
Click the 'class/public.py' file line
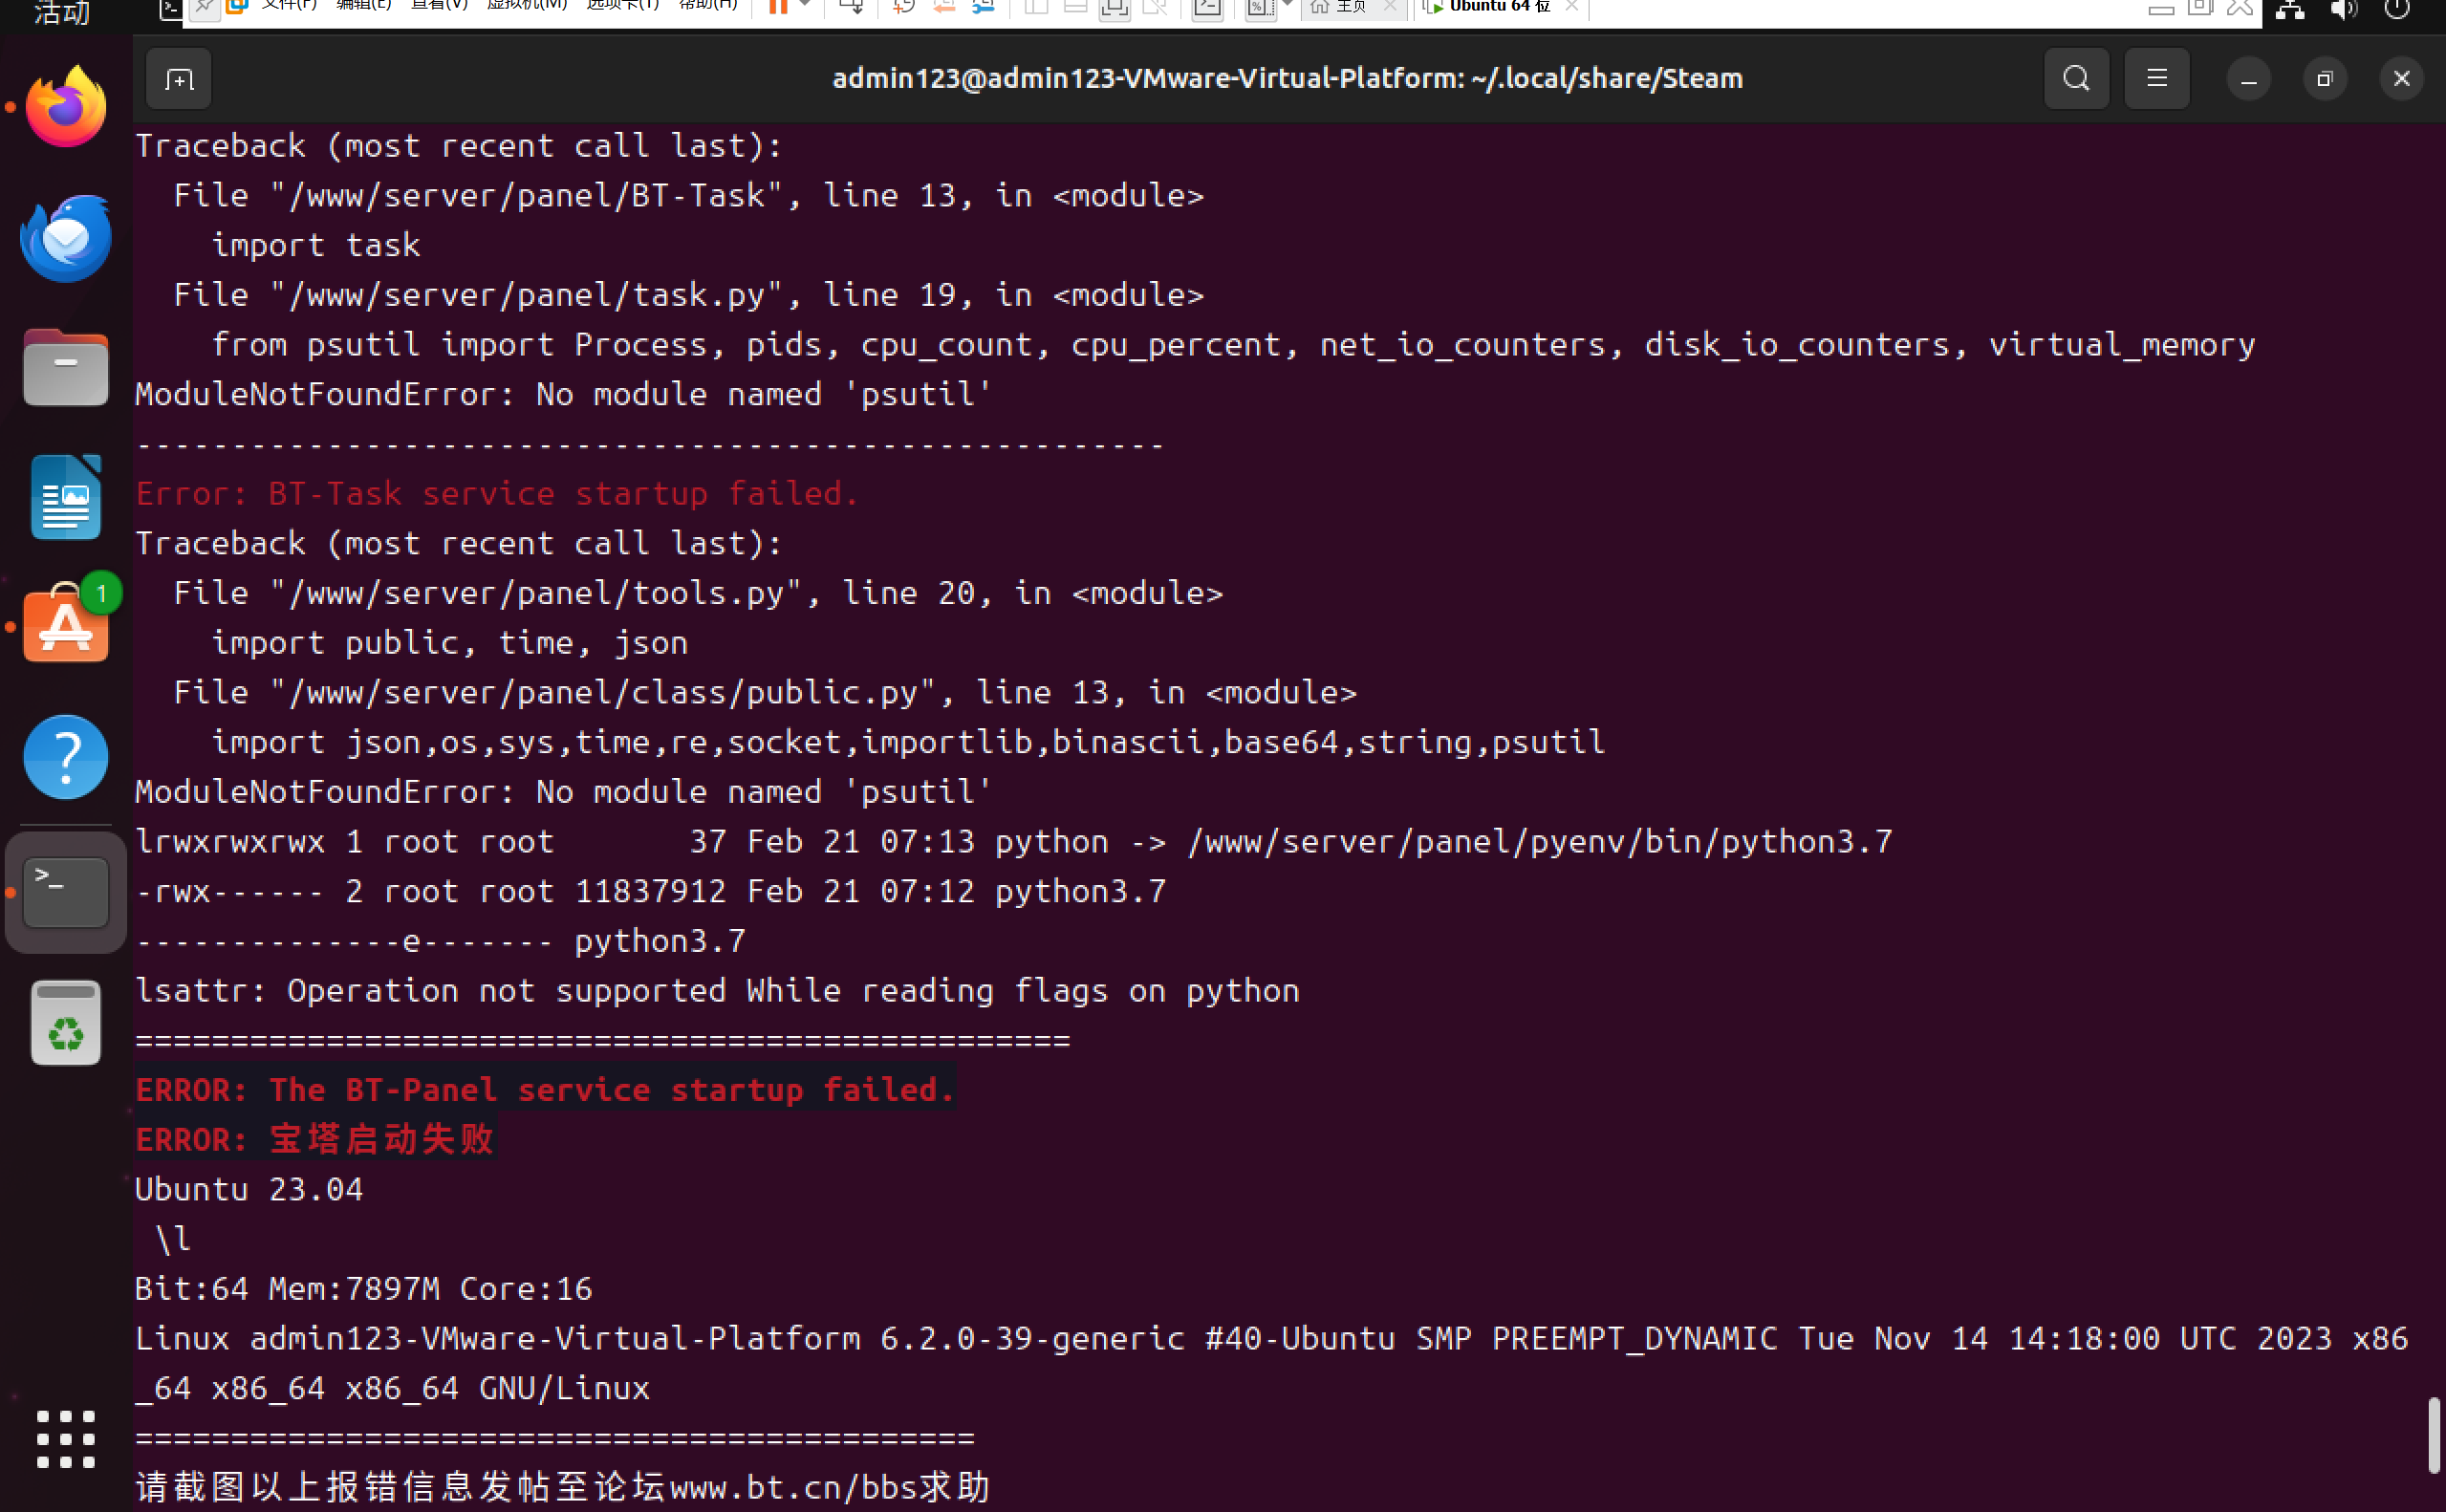point(765,692)
